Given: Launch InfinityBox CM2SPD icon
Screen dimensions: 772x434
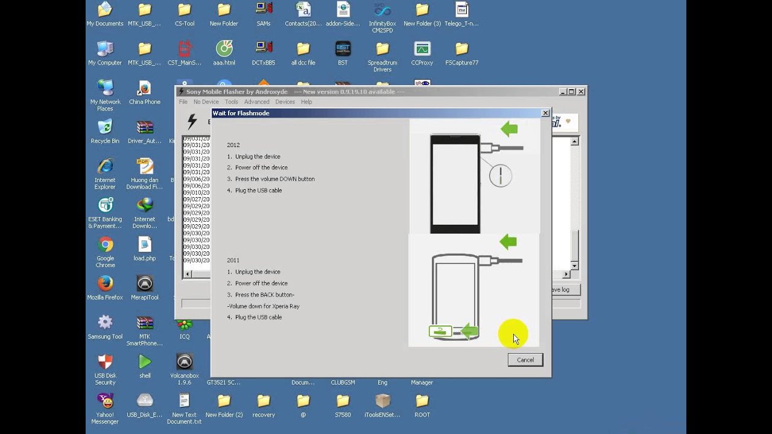Looking at the screenshot, I should pos(382,17).
